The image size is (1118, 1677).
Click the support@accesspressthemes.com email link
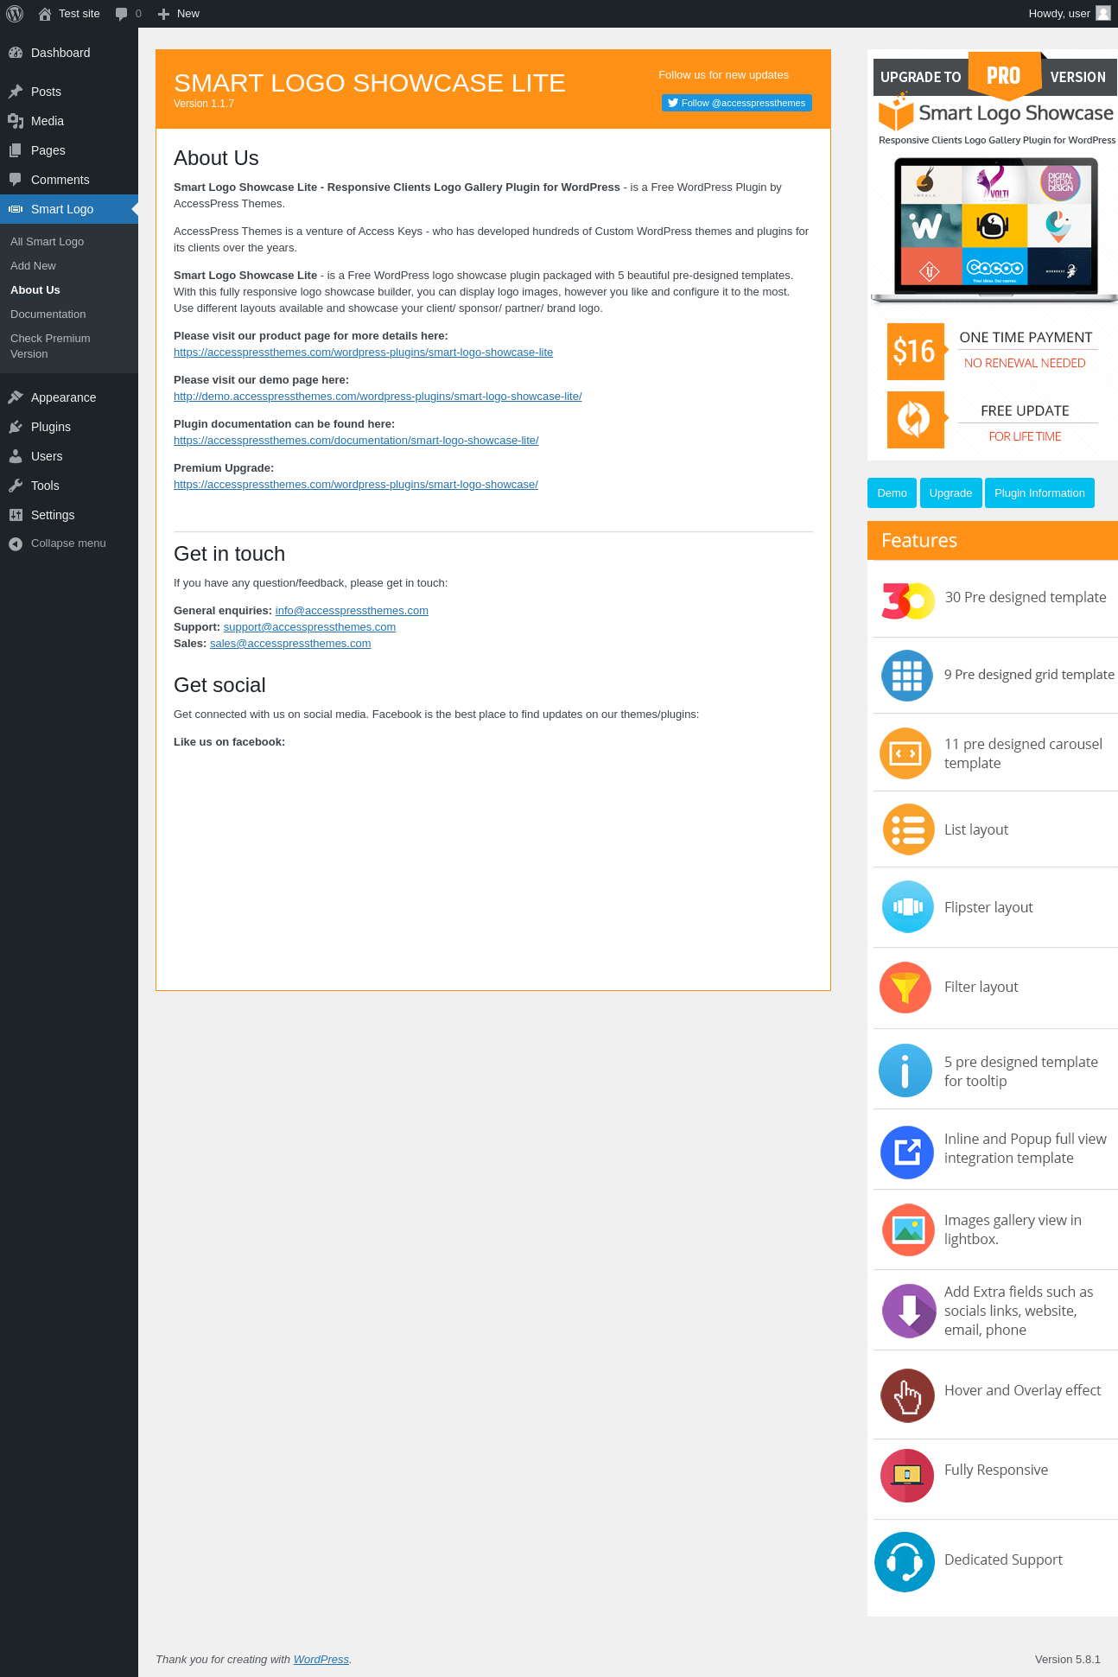tap(309, 627)
